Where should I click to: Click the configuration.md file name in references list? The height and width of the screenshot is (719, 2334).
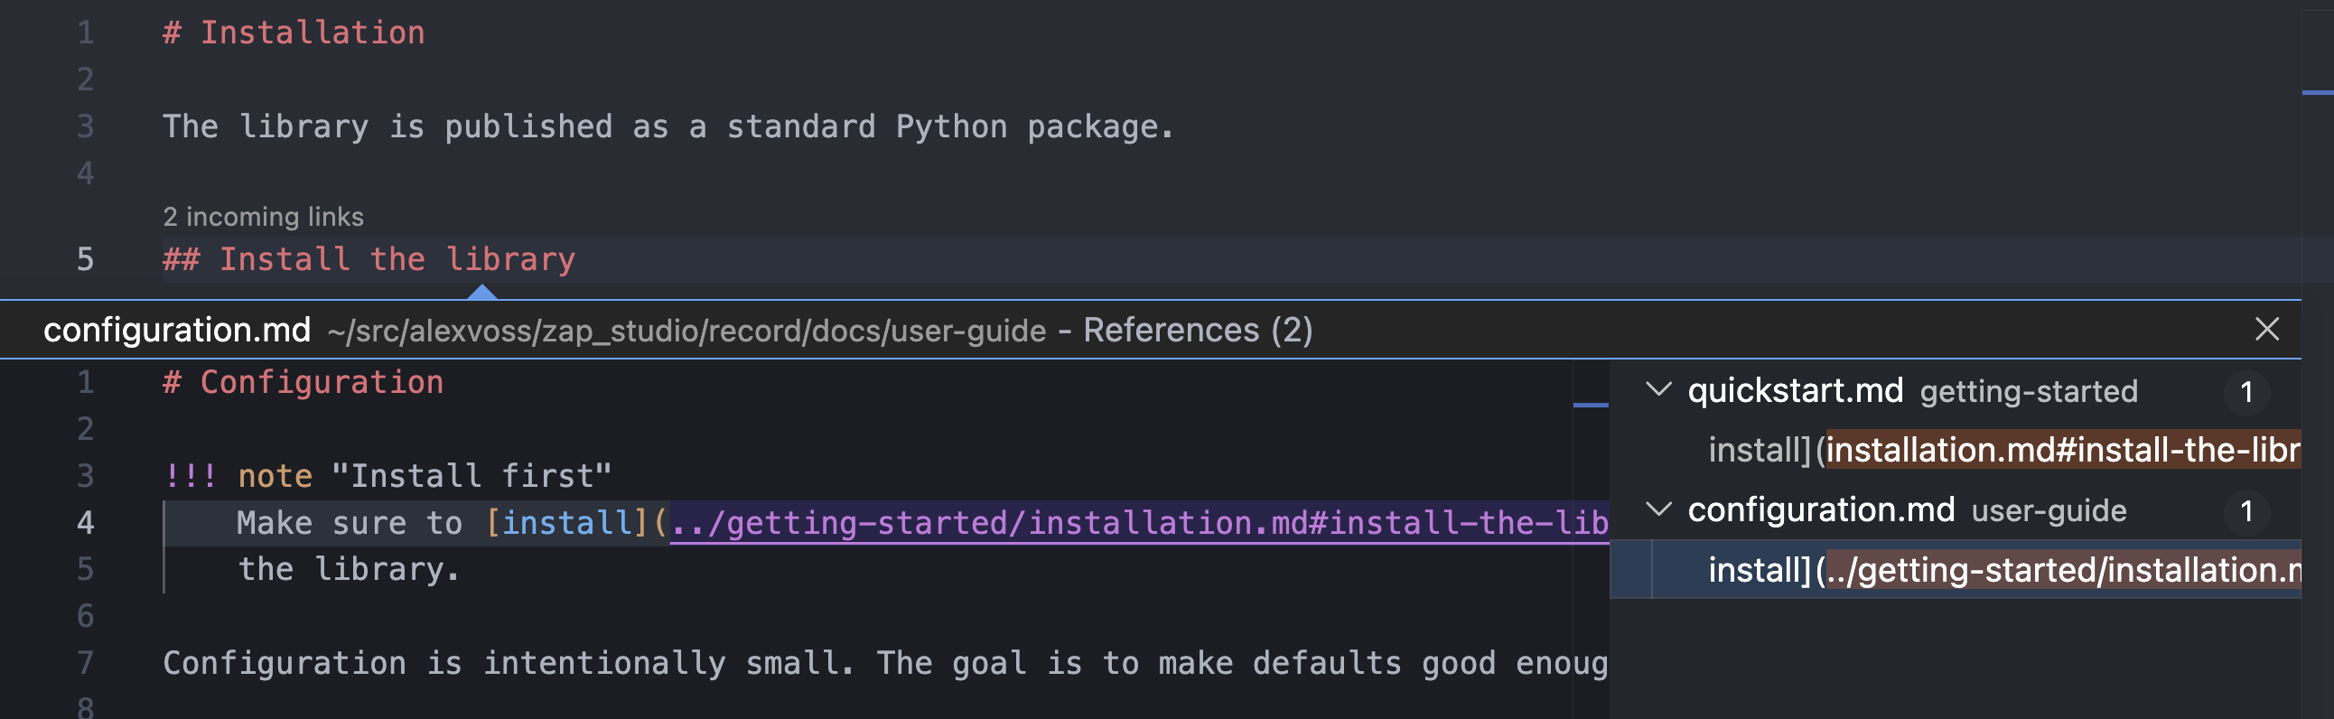[1820, 509]
